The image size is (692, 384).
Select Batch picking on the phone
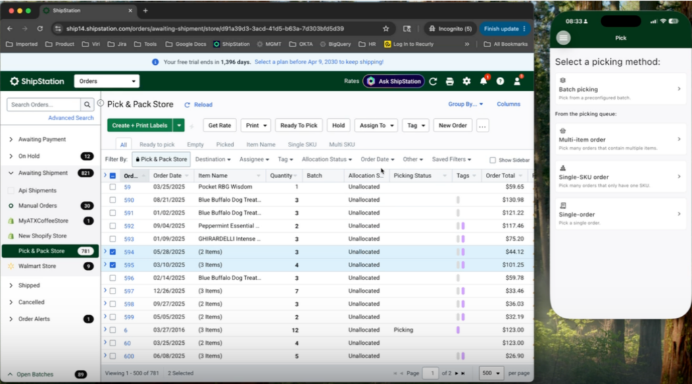620,89
